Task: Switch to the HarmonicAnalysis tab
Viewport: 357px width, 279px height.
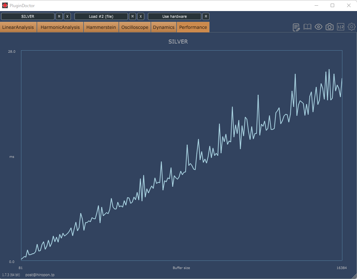Action: pos(60,27)
